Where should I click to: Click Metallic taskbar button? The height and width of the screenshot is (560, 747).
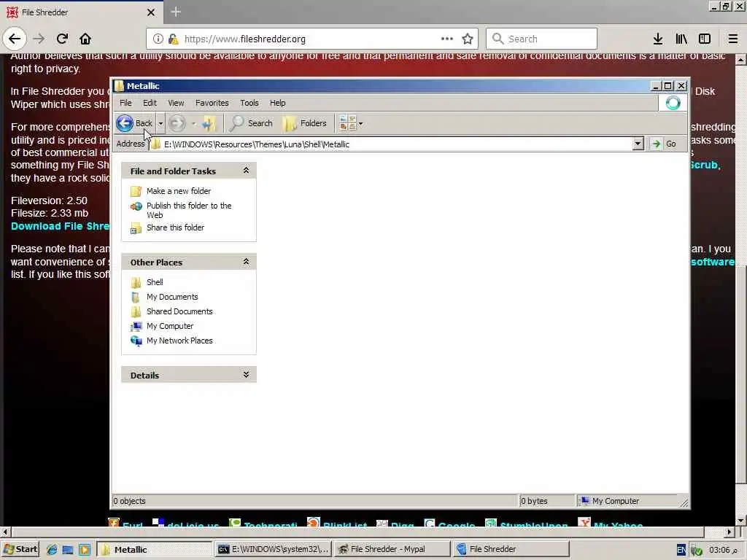155,549
